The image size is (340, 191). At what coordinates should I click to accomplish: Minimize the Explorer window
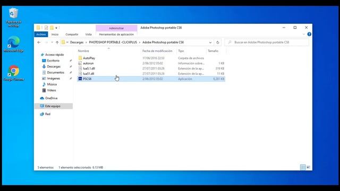pos(284,28)
